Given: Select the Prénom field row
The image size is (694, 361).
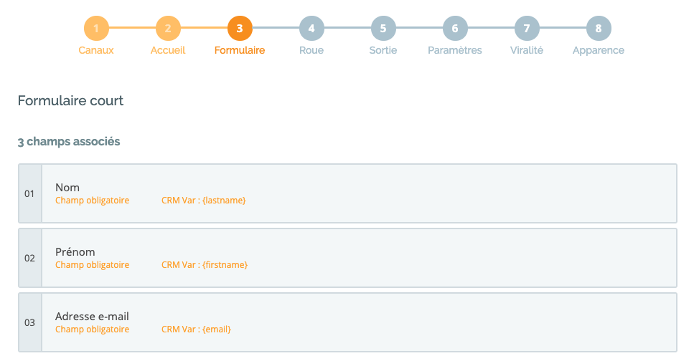Looking at the screenshot, I should coord(347,258).
